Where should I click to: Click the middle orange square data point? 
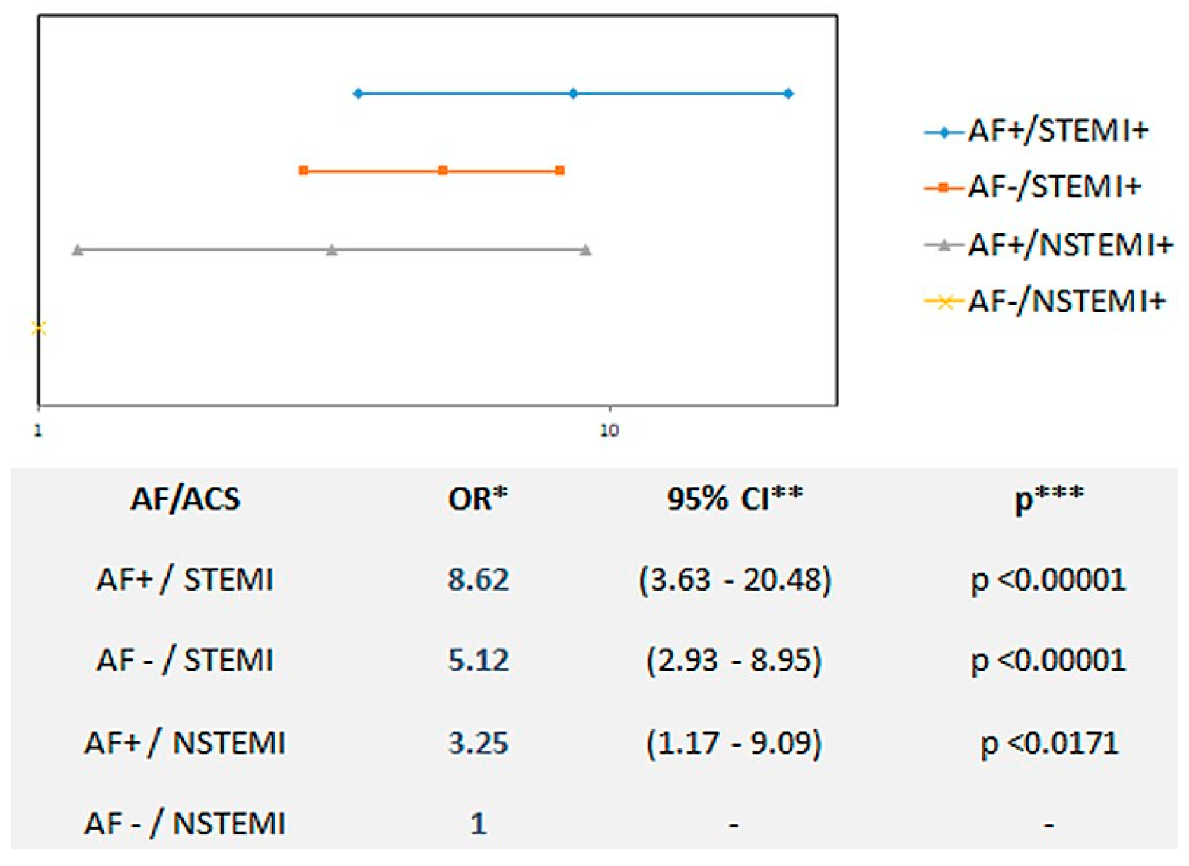coord(443,170)
